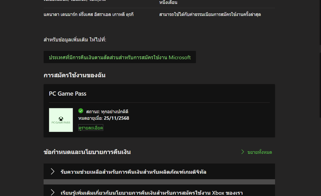Viewport: 321px width, 196px height.
Task: Expand the Xbox subscription refund policy section
Action: point(159,191)
